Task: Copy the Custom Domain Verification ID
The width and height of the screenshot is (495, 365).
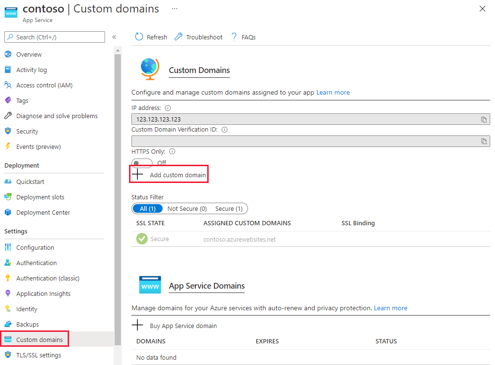Action: (484, 141)
